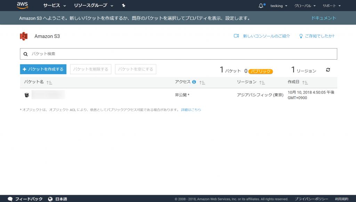Screen dimensions: 356x202
Task: Open the tecking account dropdown
Action: [279, 6]
